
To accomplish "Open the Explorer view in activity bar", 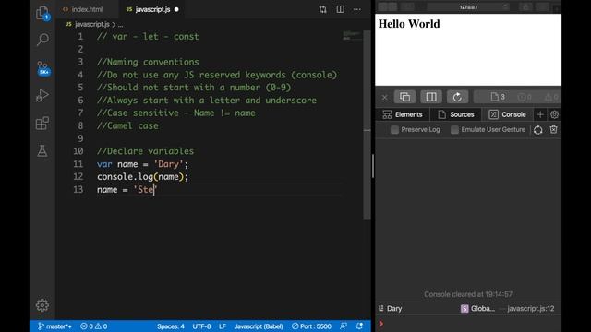I will click(x=42, y=13).
